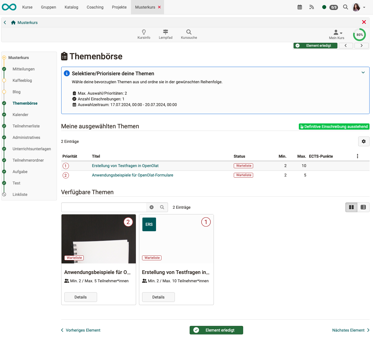
Task: Open Kursinfo lightbulb tool
Action: tap(144, 34)
